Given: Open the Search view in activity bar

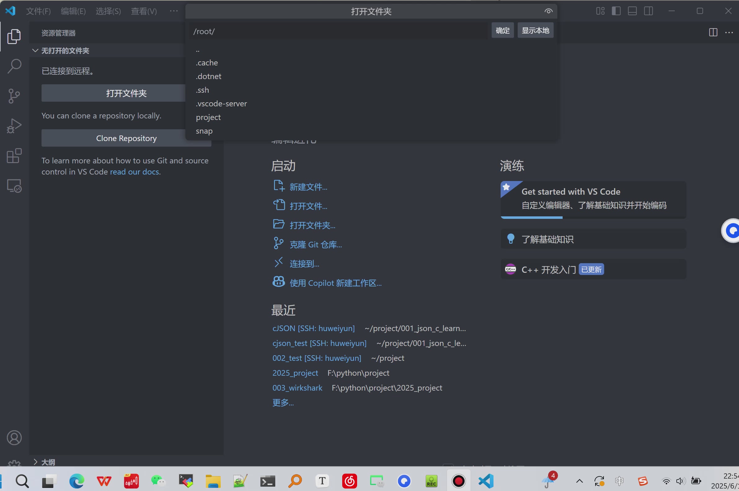Looking at the screenshot, I should (14, 66).
